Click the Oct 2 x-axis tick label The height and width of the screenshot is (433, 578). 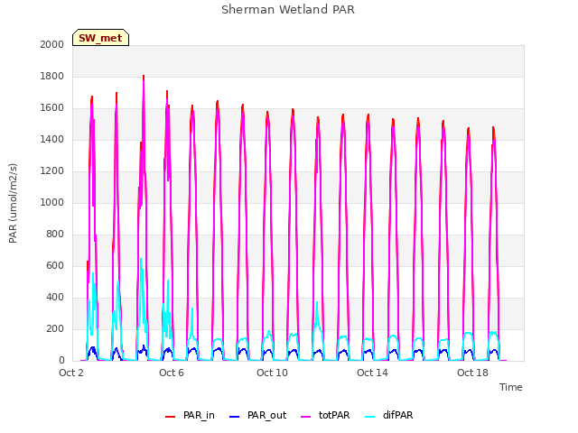[71, 373]
